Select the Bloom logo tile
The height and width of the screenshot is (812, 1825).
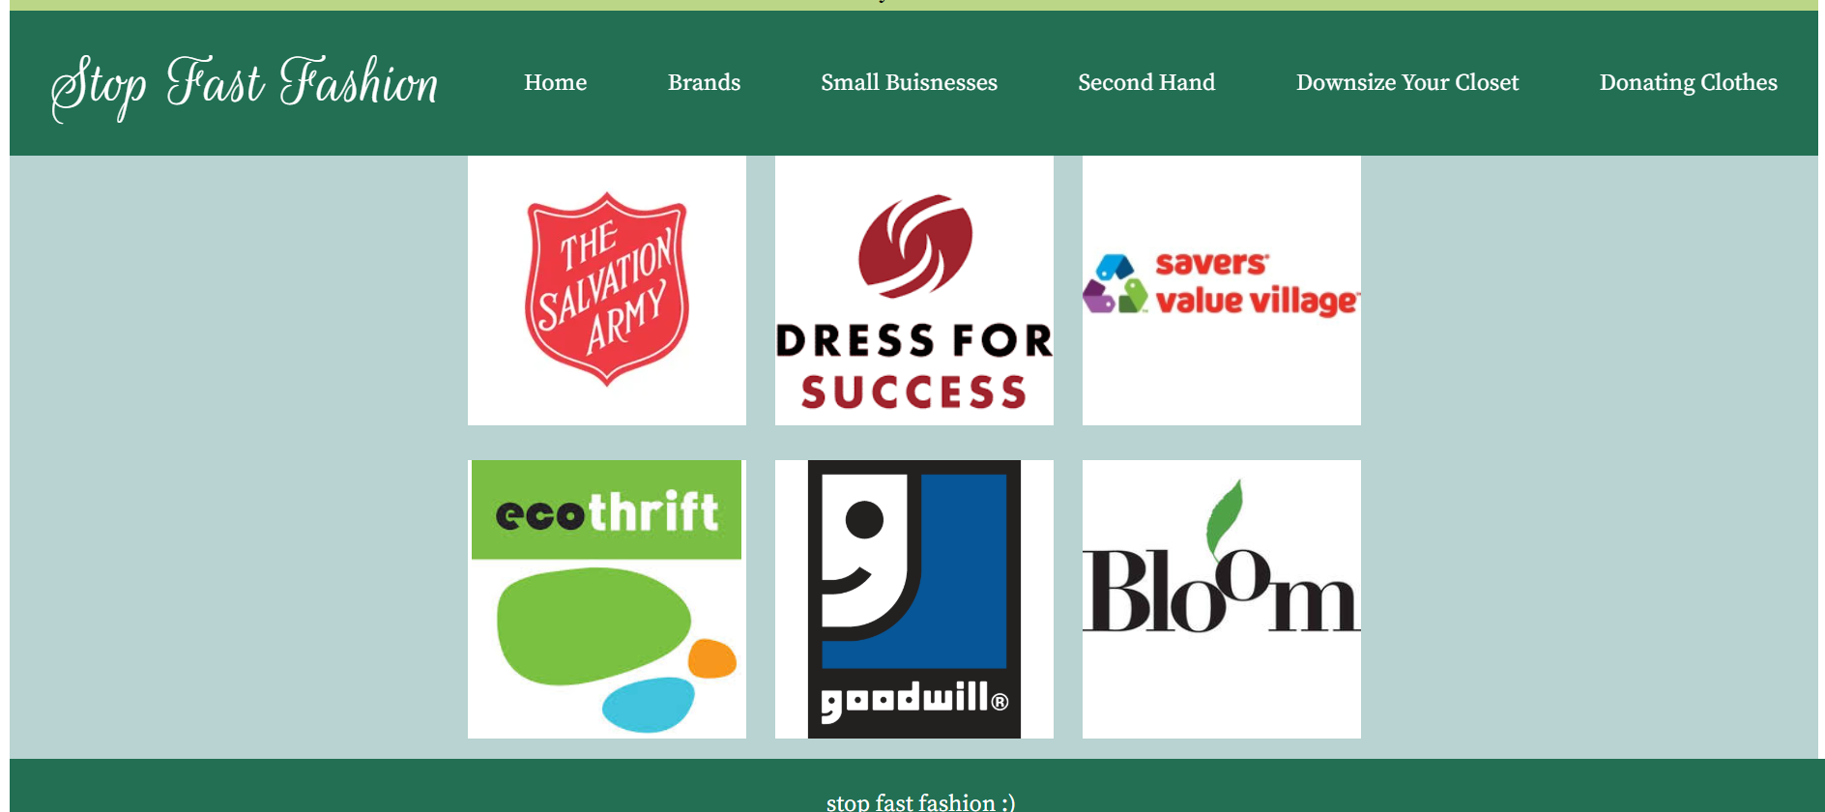click(x=1222, y=599)
